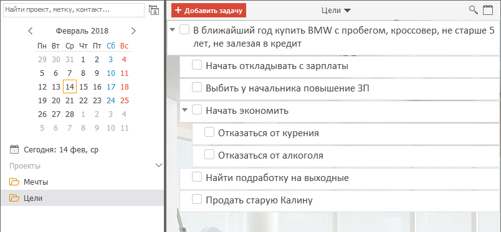
Task: Tick checkbox for Продать старую Калину
Action: tap(197, 200)
